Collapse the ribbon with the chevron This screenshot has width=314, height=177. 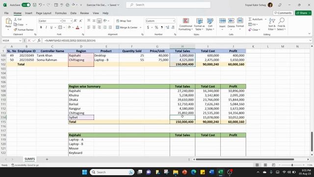pyautogui.click(x=310, y=34)
